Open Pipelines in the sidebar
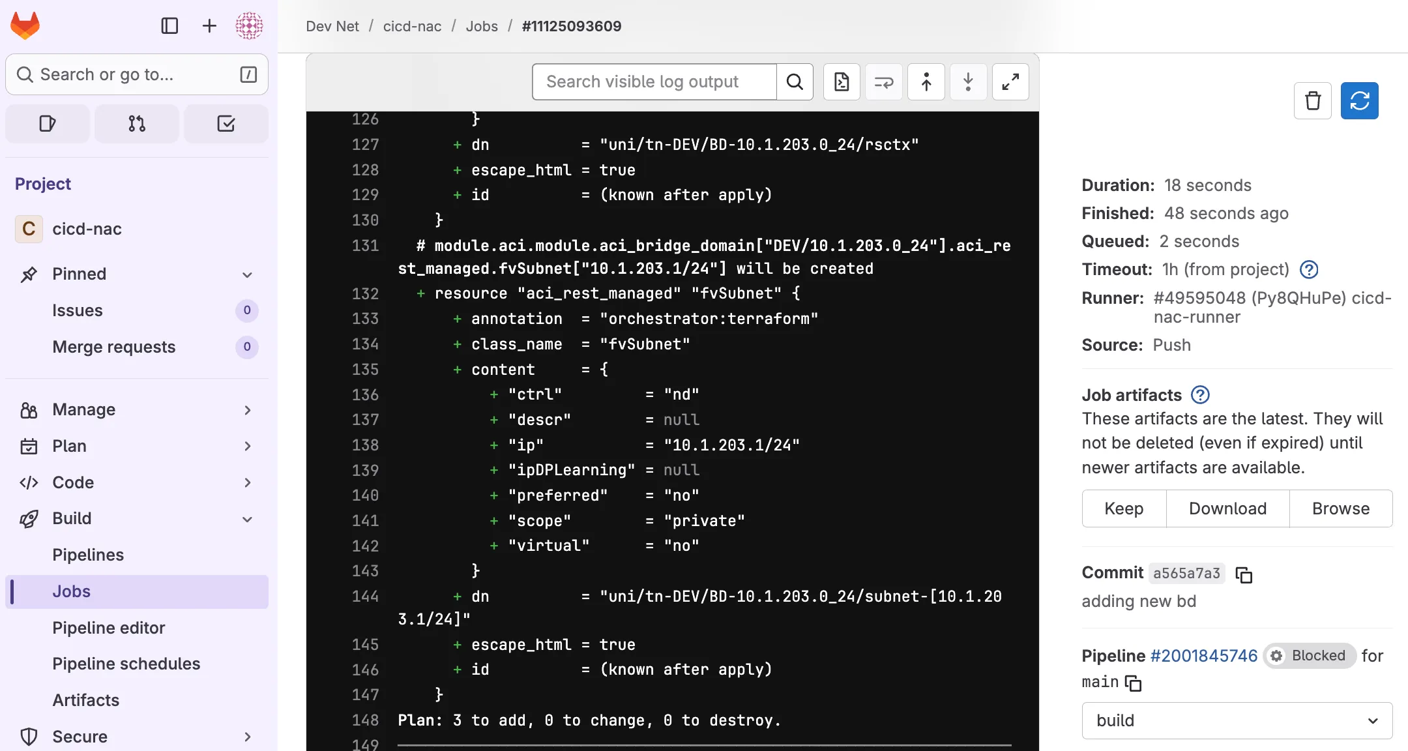The image size is (1408, 751). click(88, 555)
